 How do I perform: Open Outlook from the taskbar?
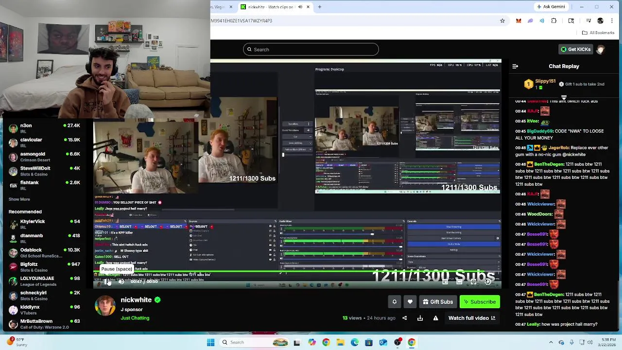[x=383, y=342]
